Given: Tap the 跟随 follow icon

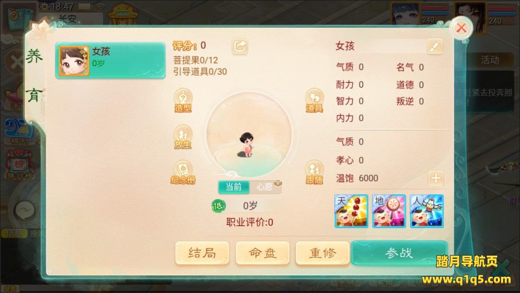Looking at the screenshot, I should (314, 172).
